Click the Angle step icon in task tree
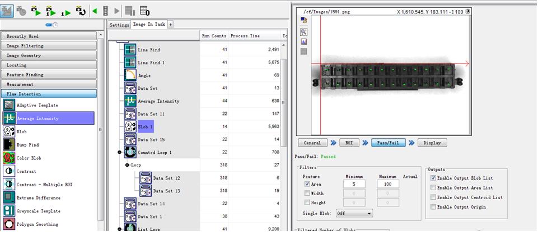Viewport: 538px width, 232px height. (130, 75)
